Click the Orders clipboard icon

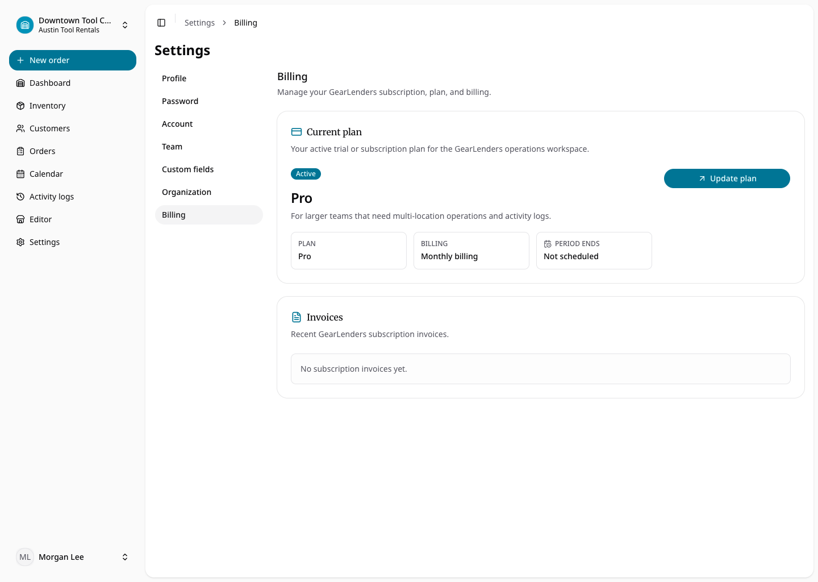click(20, 151)
